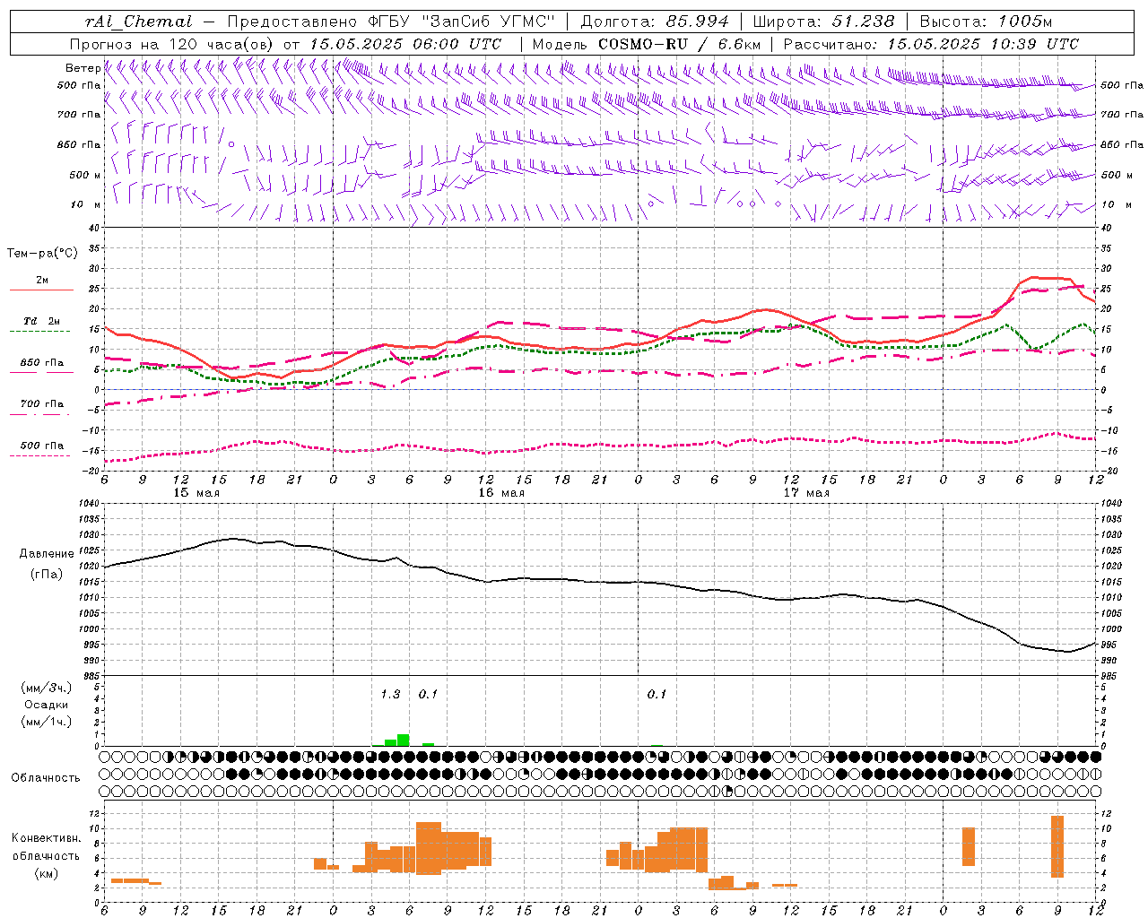Click the 16 мая date label
The image size is (1148, 918).
coord(501,493)
